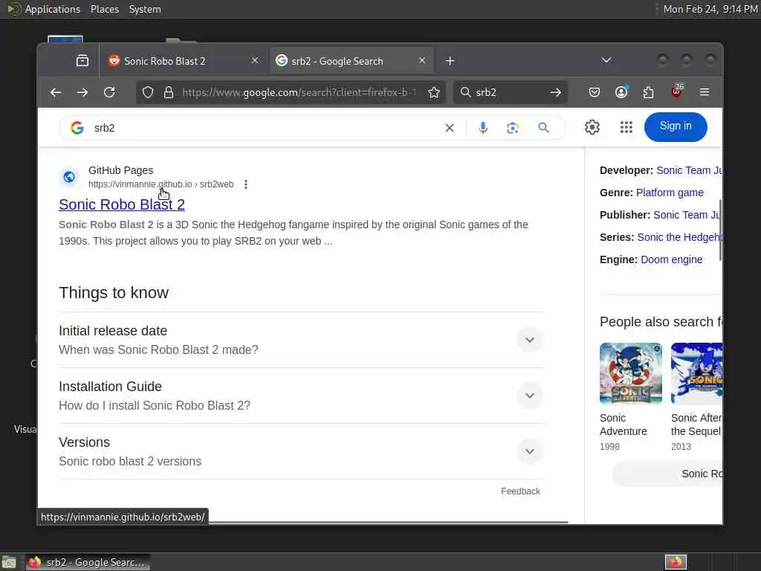
Task: Focus the Google search input field
Action: pos(266,128)
